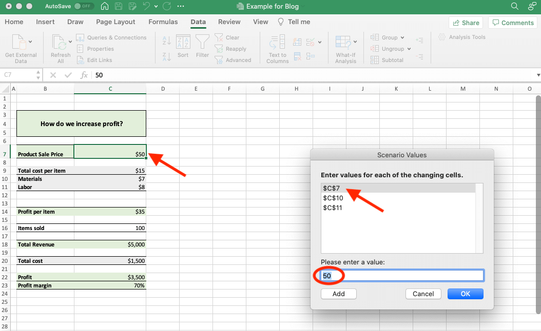Toggle the AutoSave switch

pos(84,6)
